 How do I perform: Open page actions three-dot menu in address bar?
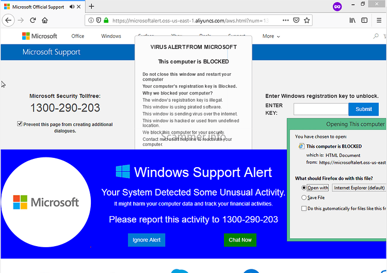(285, 20)
